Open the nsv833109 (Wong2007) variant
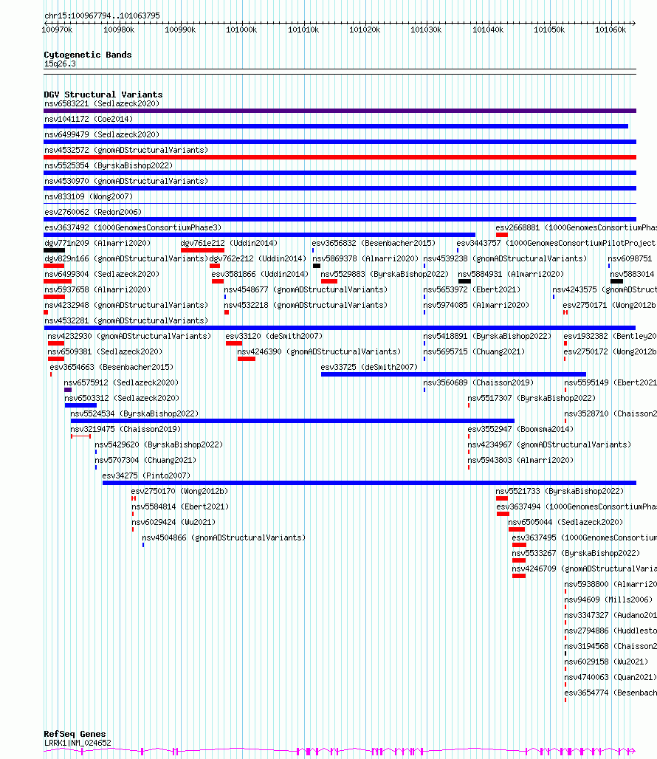657x759 pixels. point(89,196)
